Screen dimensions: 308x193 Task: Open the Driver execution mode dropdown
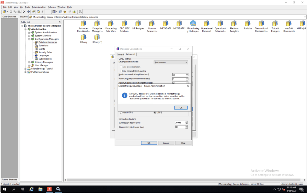click(171, 62)
